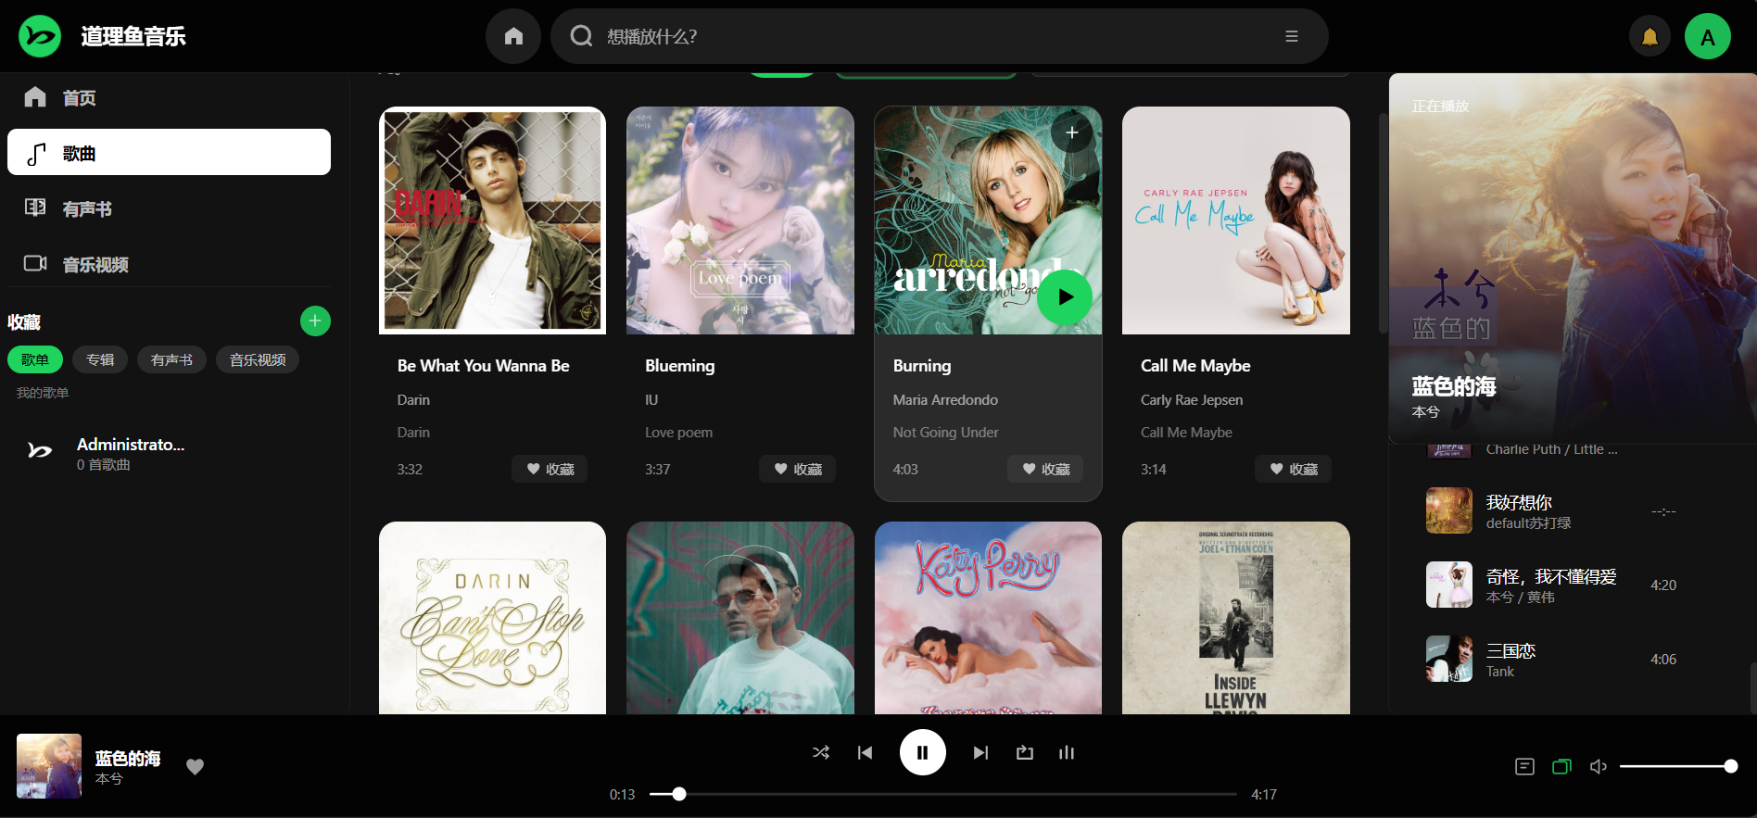The image size is (1757, 818).
Task: Skip to the next track
Action: (980, 752)
